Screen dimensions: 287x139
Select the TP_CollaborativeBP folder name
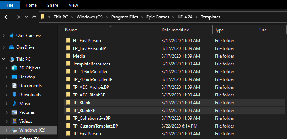tap(91, 118)
